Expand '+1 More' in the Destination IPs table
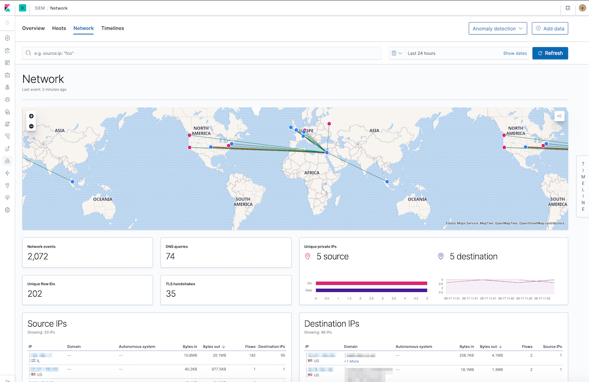The image size is (589, 382). click(x=351, y=361)
